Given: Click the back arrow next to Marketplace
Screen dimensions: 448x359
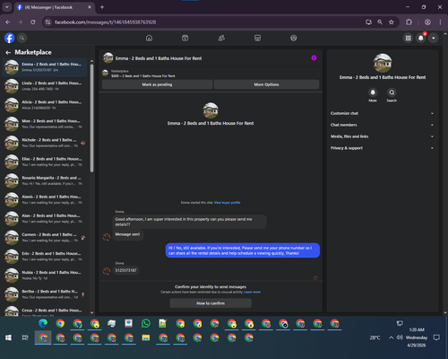Looking at the screenshot, I should point(8,52).
